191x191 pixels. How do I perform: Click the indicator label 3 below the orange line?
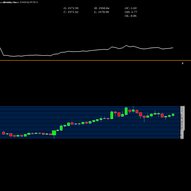coord(183,63)
